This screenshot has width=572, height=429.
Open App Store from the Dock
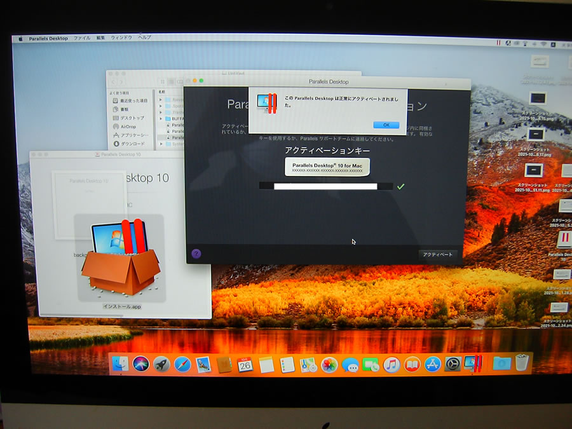(433, 364)
